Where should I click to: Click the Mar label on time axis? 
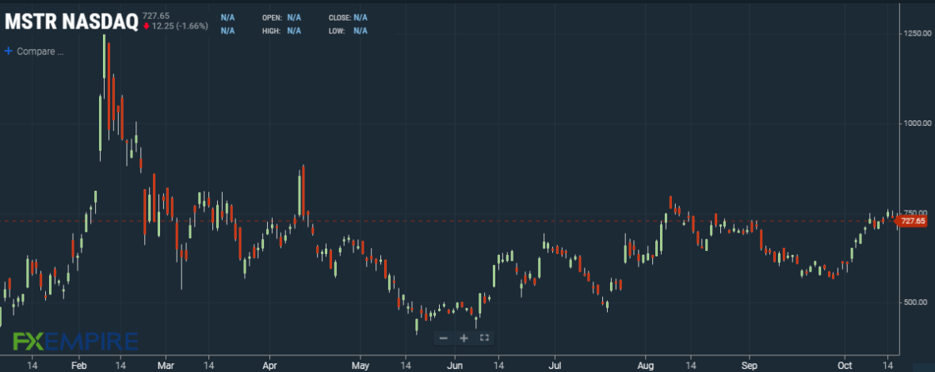coord(166,364)
